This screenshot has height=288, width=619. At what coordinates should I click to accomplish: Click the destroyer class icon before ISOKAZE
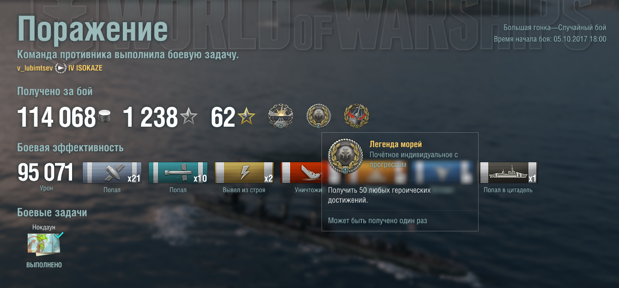tap(61, 68)
